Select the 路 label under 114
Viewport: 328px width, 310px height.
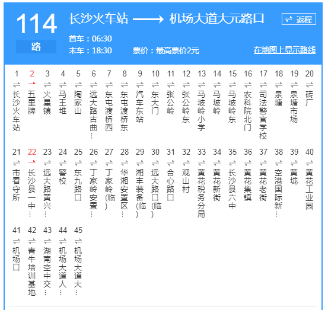(36, 47)
